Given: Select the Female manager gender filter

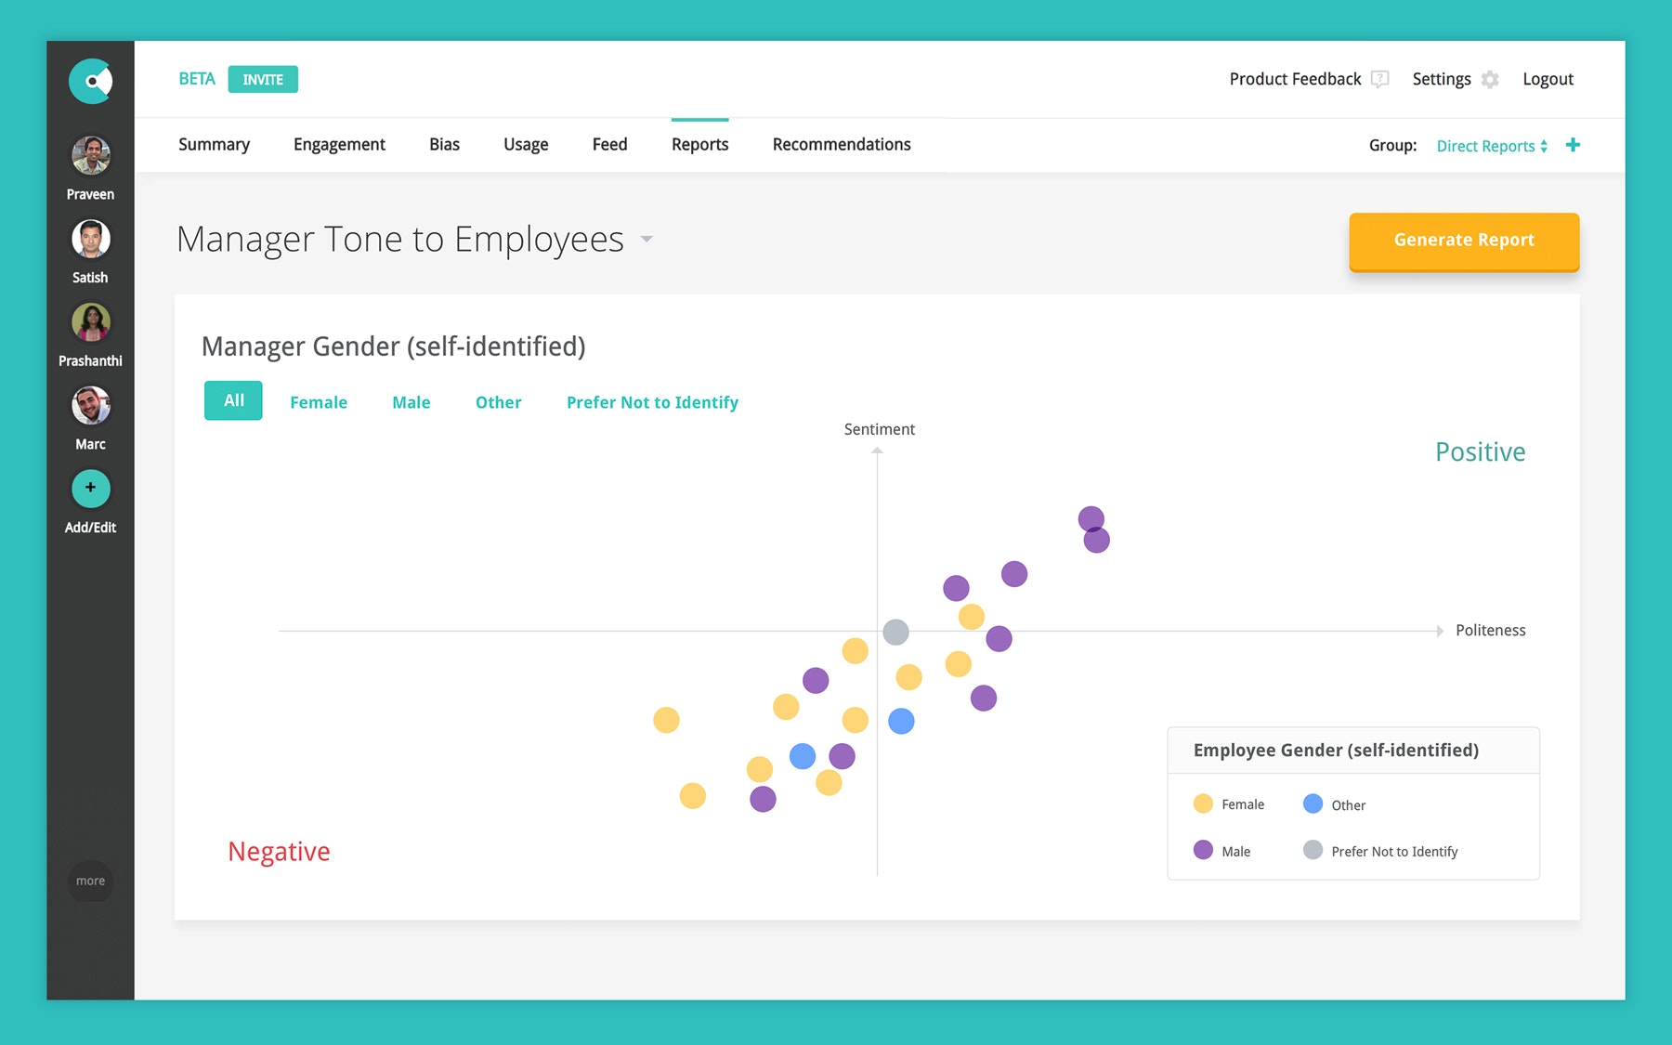Looking at the screenshot, I should tap(319, 402).
